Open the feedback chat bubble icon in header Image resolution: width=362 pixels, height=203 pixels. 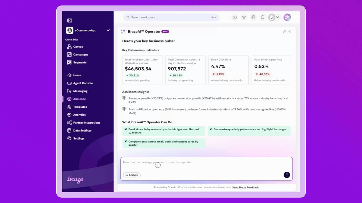pos(235,17)
